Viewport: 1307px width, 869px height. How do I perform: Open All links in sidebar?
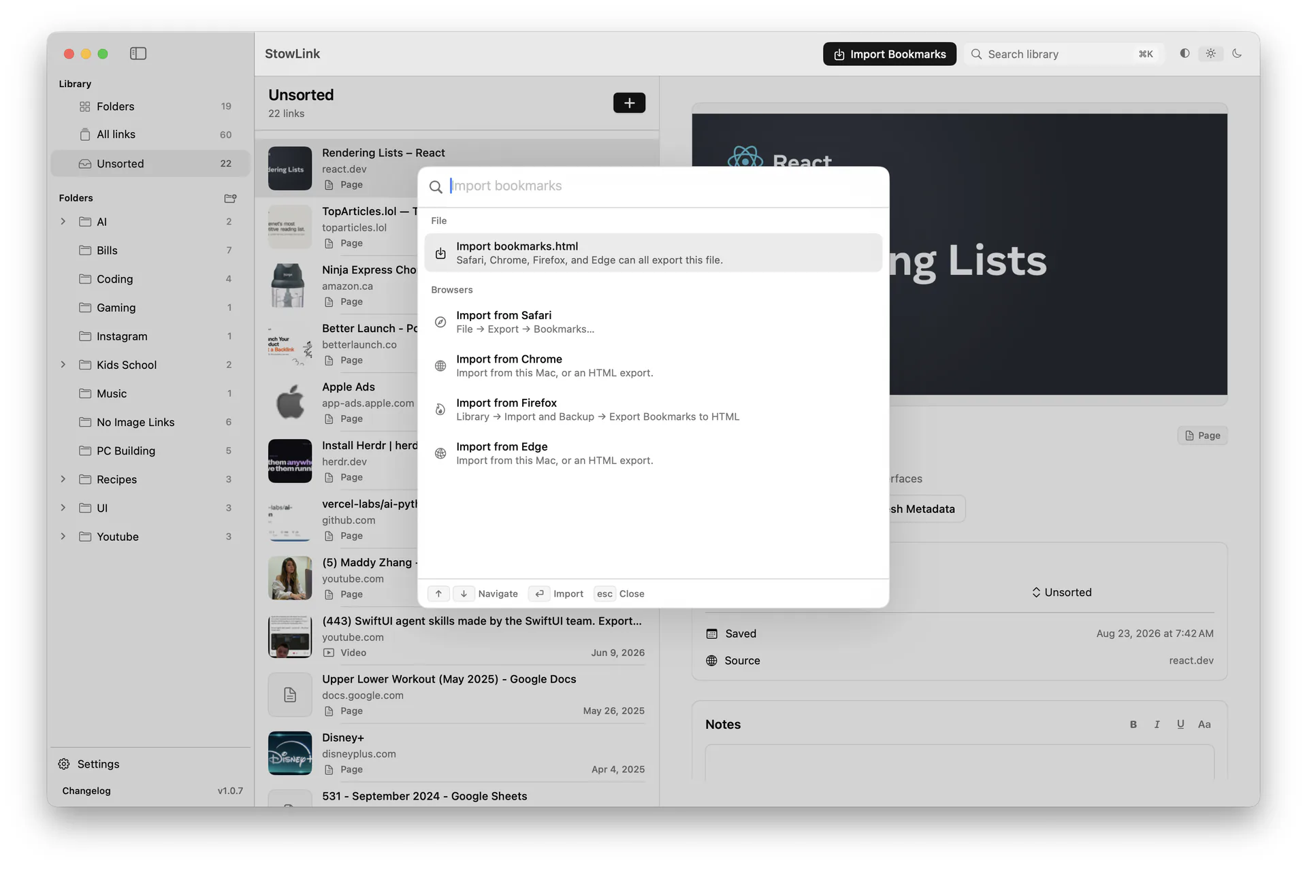click(x=150, y=135)
